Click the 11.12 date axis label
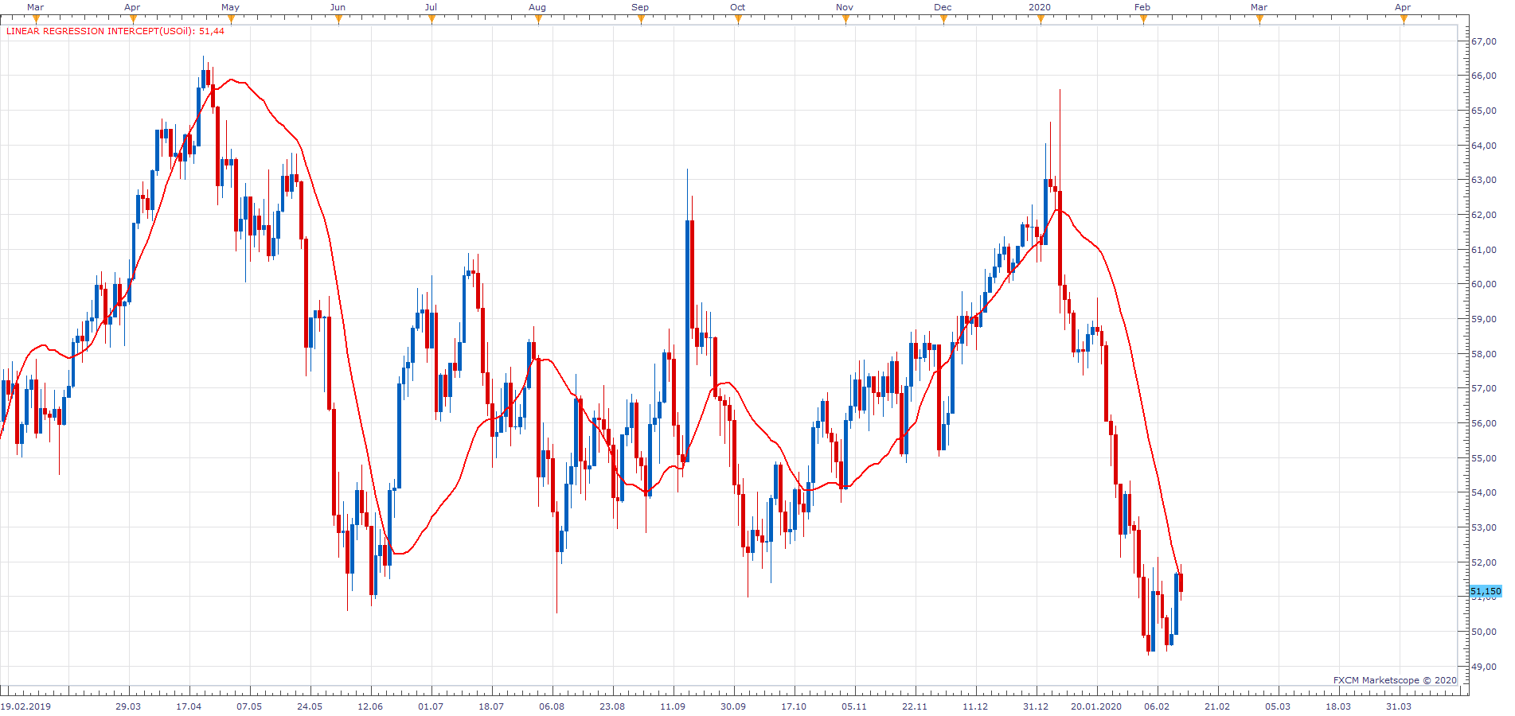Image resolution: width=1515 pixels, height=716 pixels. 975,706
